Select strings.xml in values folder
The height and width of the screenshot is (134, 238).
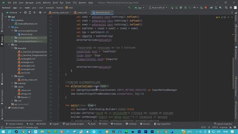26,94
